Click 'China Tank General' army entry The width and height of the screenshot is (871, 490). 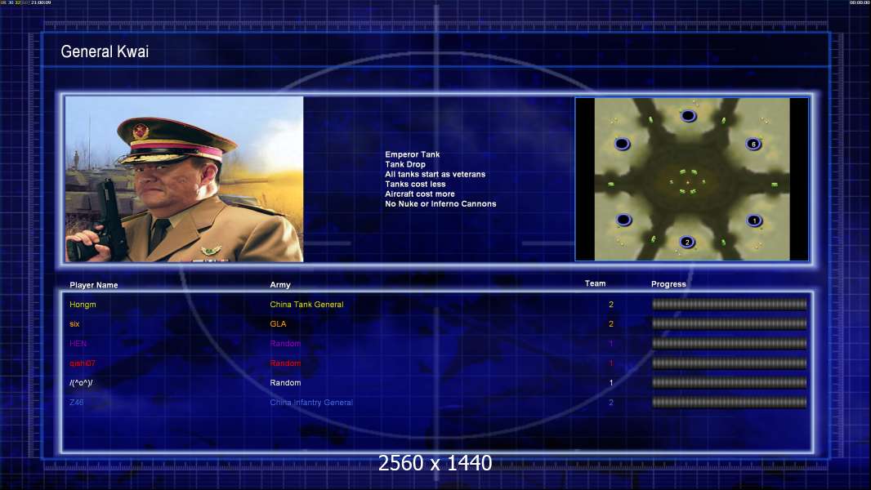pyautogui.click(x=306, y=305)
